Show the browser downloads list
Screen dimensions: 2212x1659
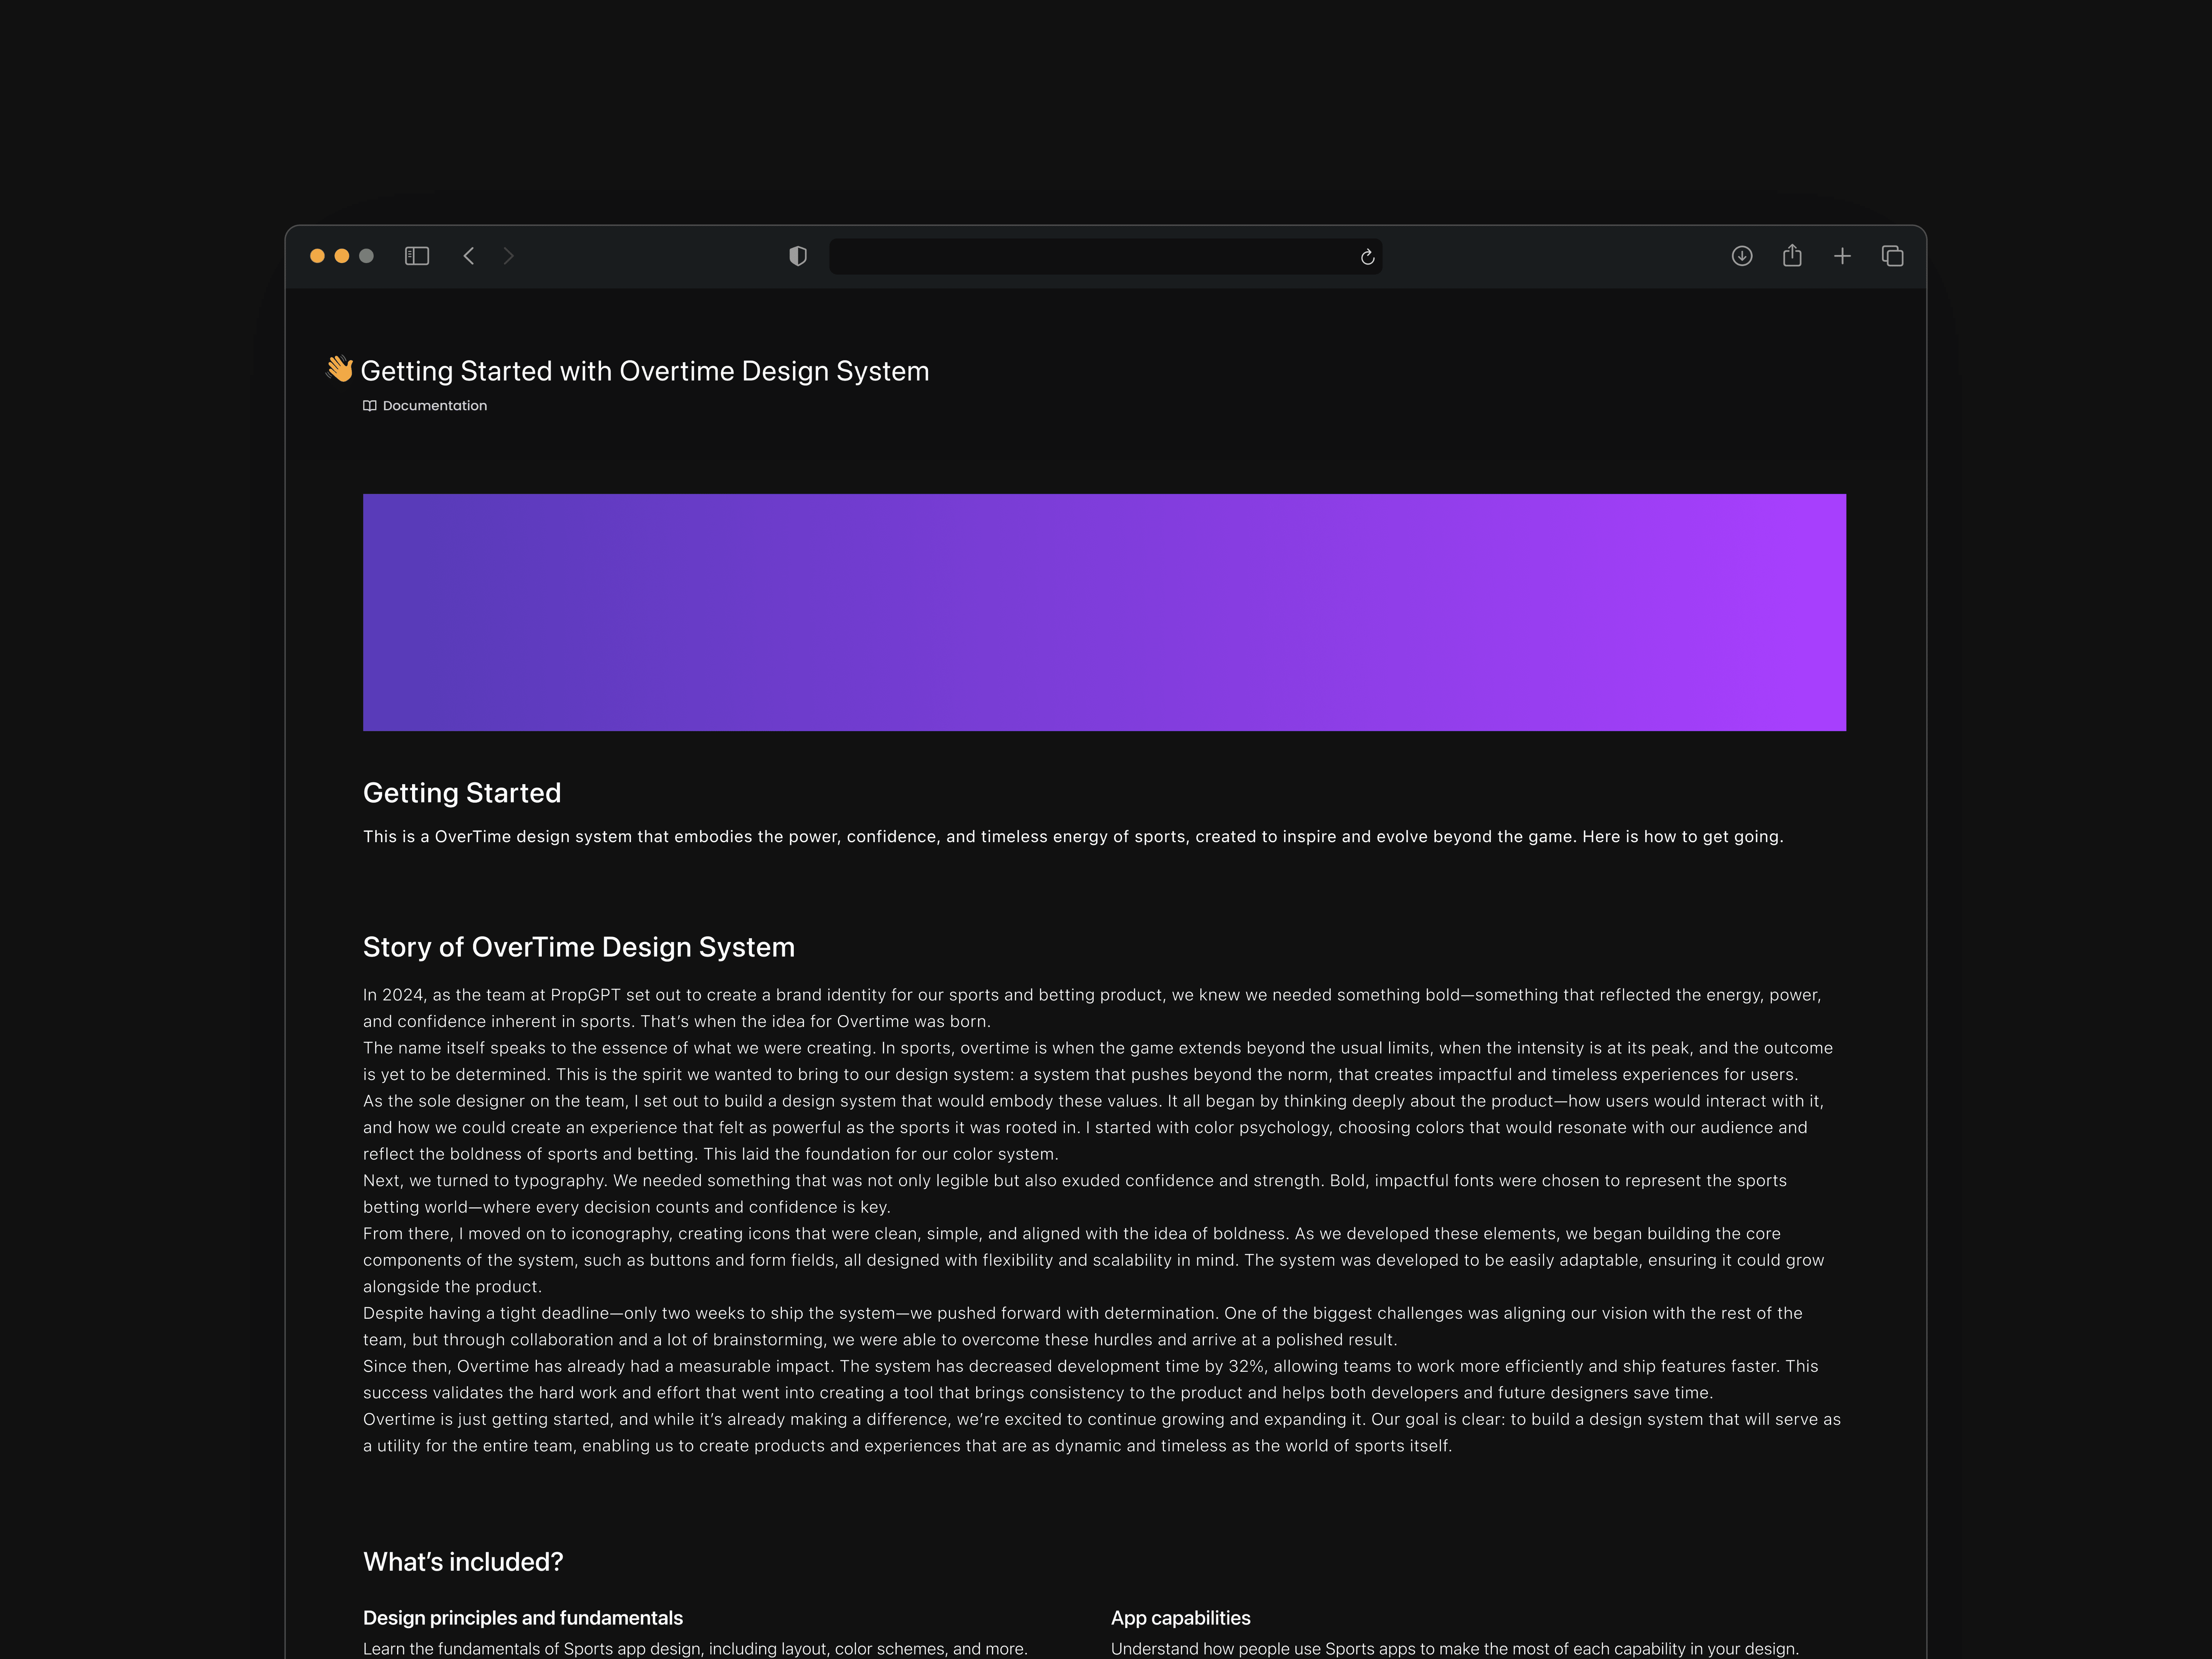1742,256
